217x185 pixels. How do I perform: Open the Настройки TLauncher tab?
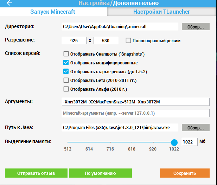pyautogui.click(x=161, y=12)
